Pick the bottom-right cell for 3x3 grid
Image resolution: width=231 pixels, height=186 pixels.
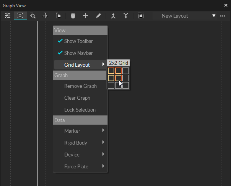[x=126, y=85]
